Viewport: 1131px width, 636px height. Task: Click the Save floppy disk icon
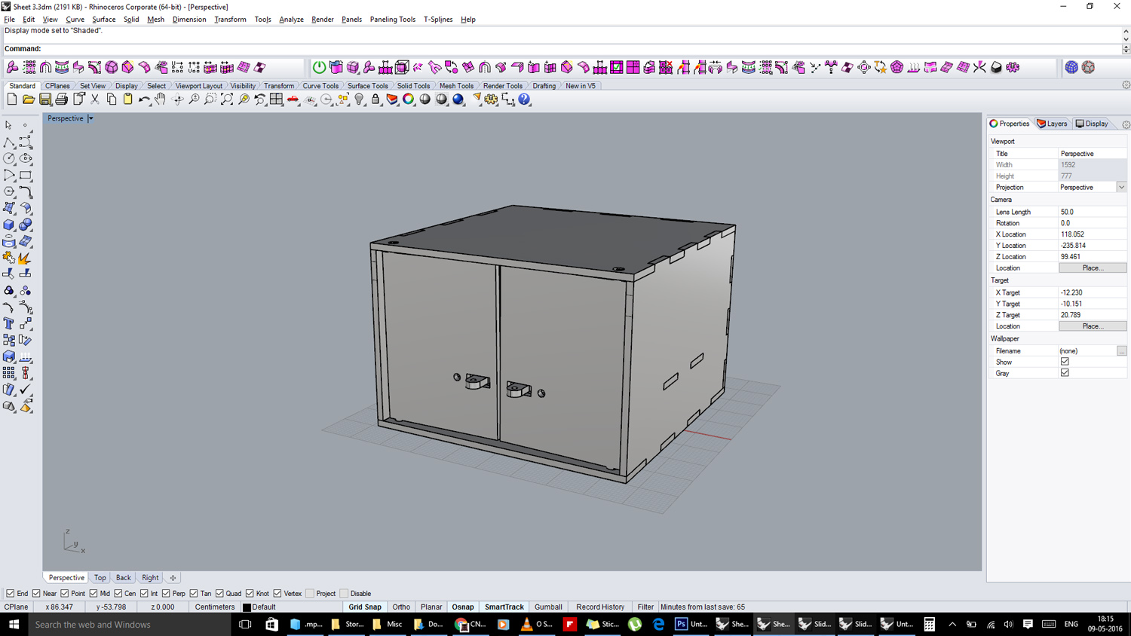click(45, 99)
